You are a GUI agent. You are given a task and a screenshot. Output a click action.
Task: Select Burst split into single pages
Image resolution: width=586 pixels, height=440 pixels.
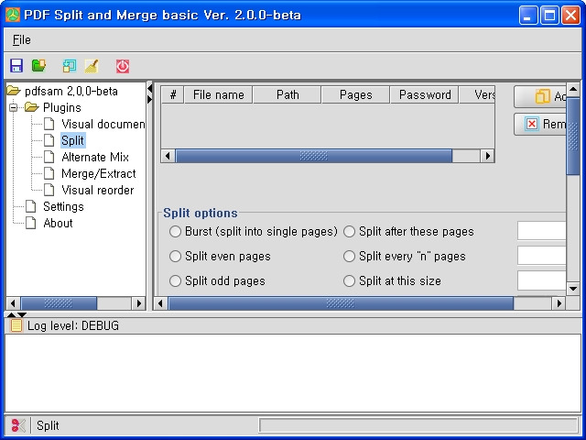pos(175,232)
